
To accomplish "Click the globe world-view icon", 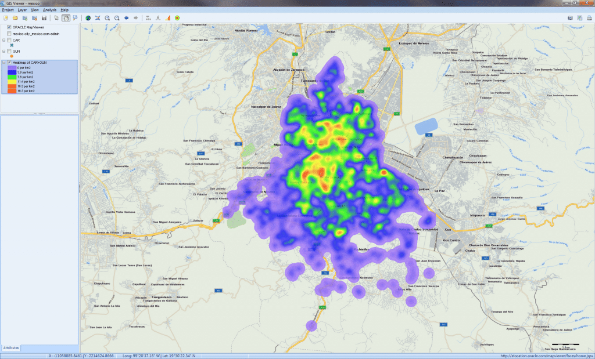I will [x=88, y=18].
